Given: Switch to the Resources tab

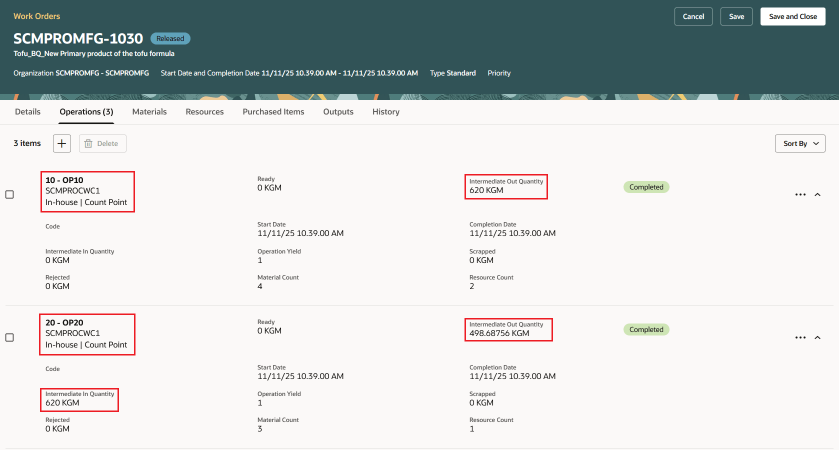Looking at the screenshot, I should tap(204, 111).
